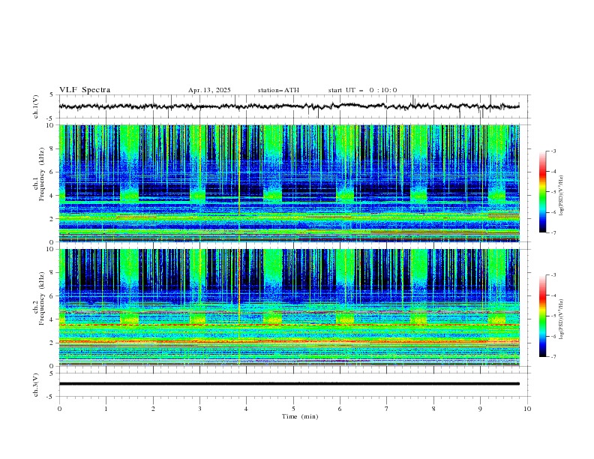594x459 pixels.
Task: Click the ch.2 colorbar "log(PSD)(V²/Hz)" label
Action: click(561, 319)
